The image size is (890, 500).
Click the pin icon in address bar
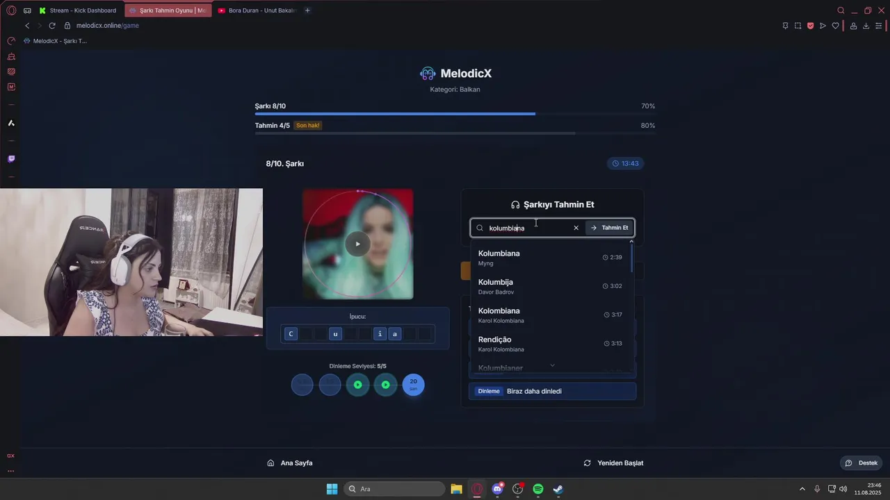pyautogui.click(x=785, y=26)
